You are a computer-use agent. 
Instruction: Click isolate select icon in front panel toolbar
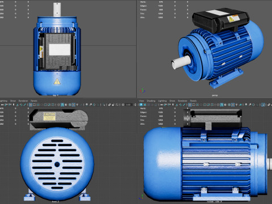coord(104,104)
